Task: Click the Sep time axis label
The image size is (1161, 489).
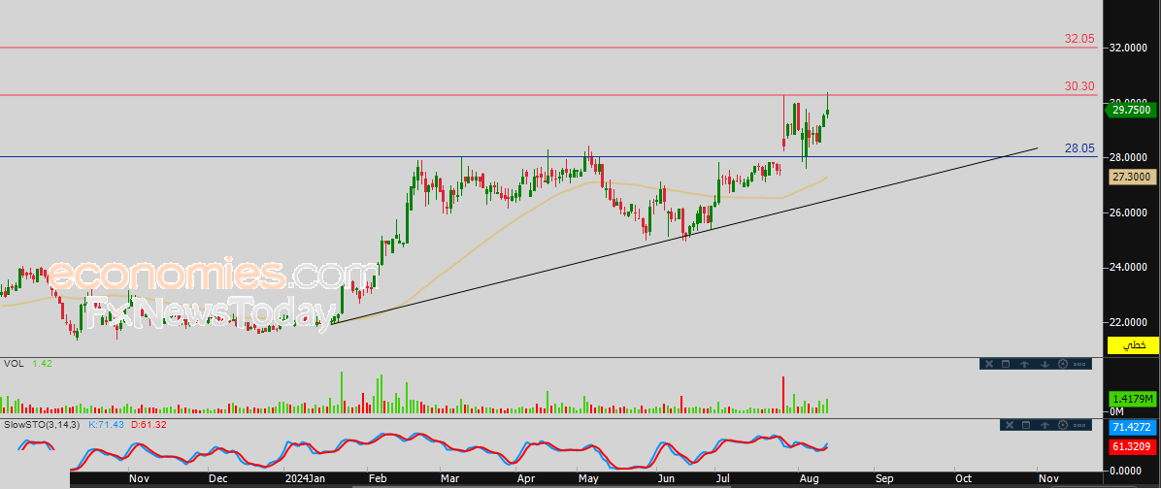Action: (884, 479)
